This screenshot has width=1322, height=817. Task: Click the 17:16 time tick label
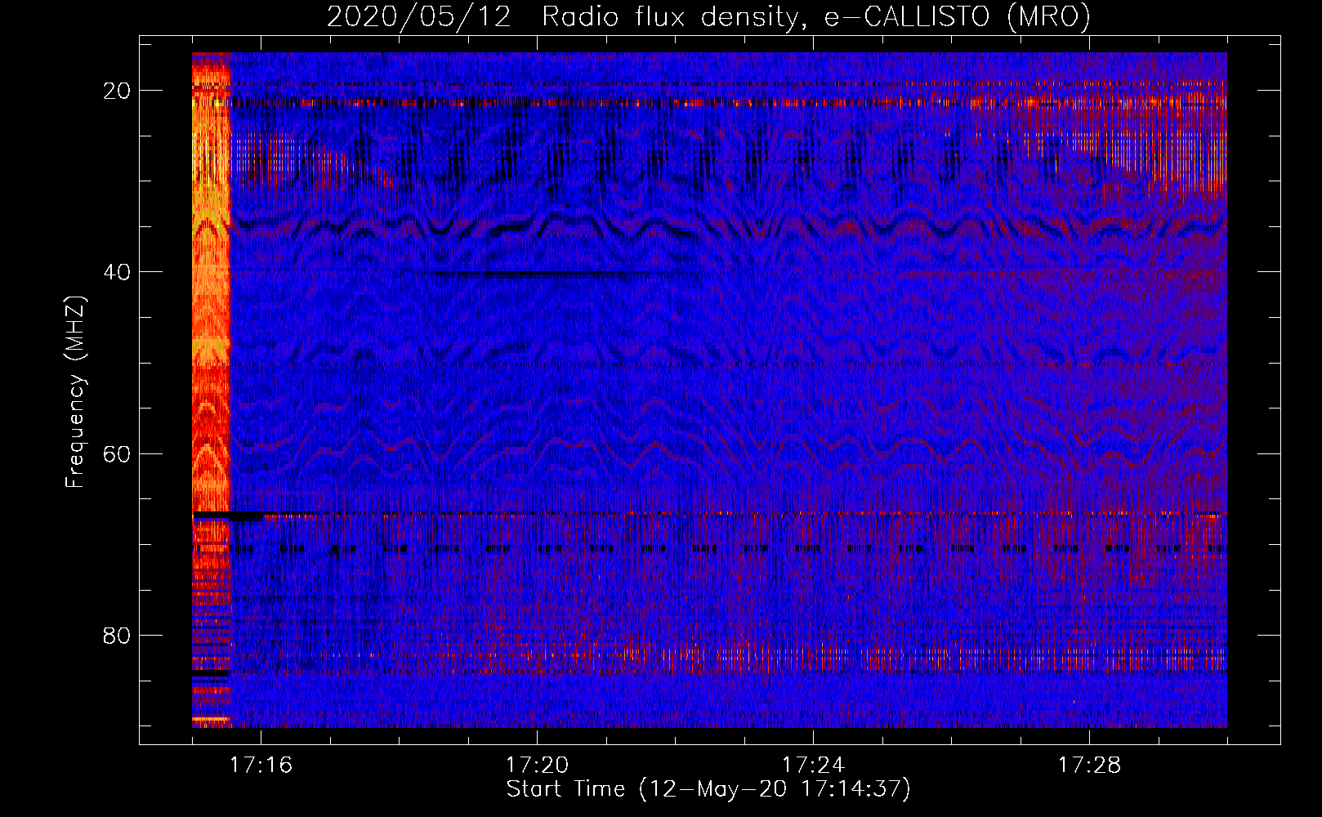pos(261,766)
